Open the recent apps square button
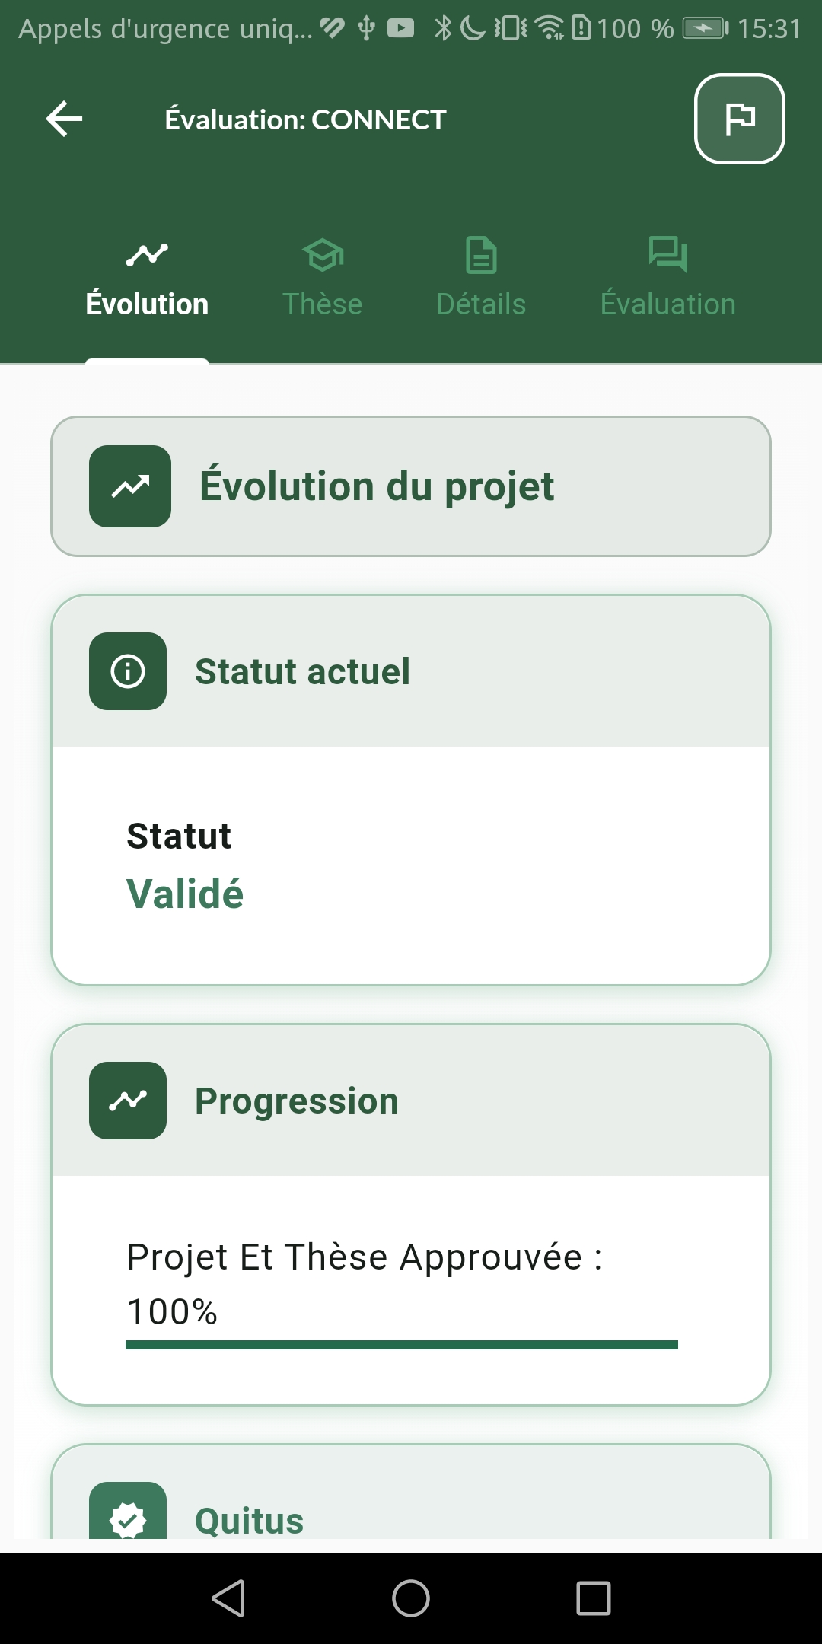 click(x=594, y=1598)
